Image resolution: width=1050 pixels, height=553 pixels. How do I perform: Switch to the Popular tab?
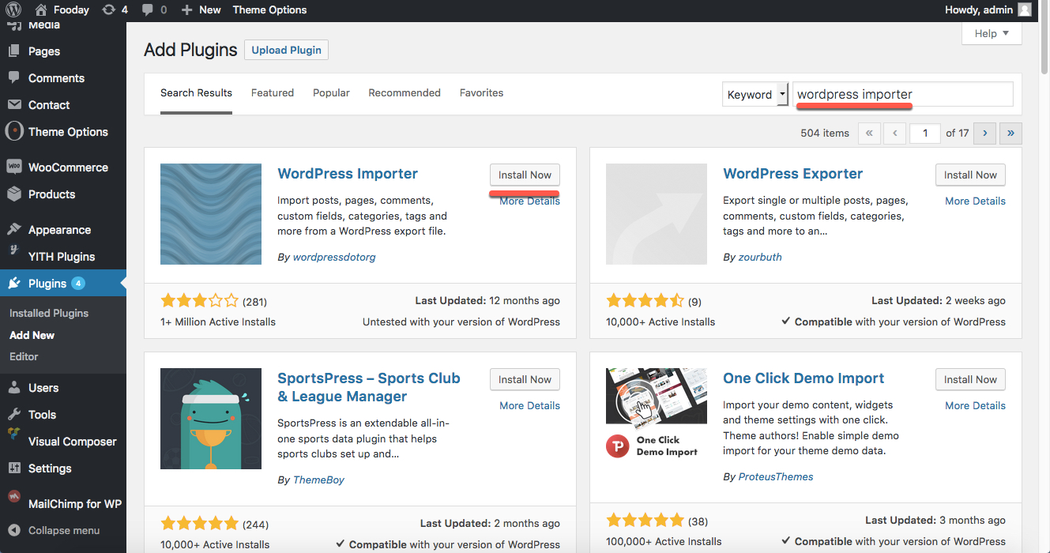(331, 92)
